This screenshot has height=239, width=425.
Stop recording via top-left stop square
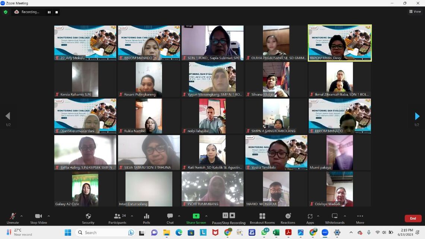(x=57, y=12)
